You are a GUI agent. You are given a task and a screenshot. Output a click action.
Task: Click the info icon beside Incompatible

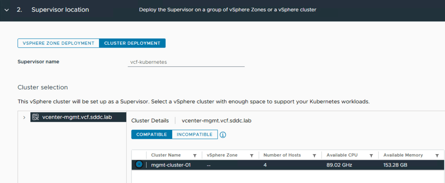[223, 135]
